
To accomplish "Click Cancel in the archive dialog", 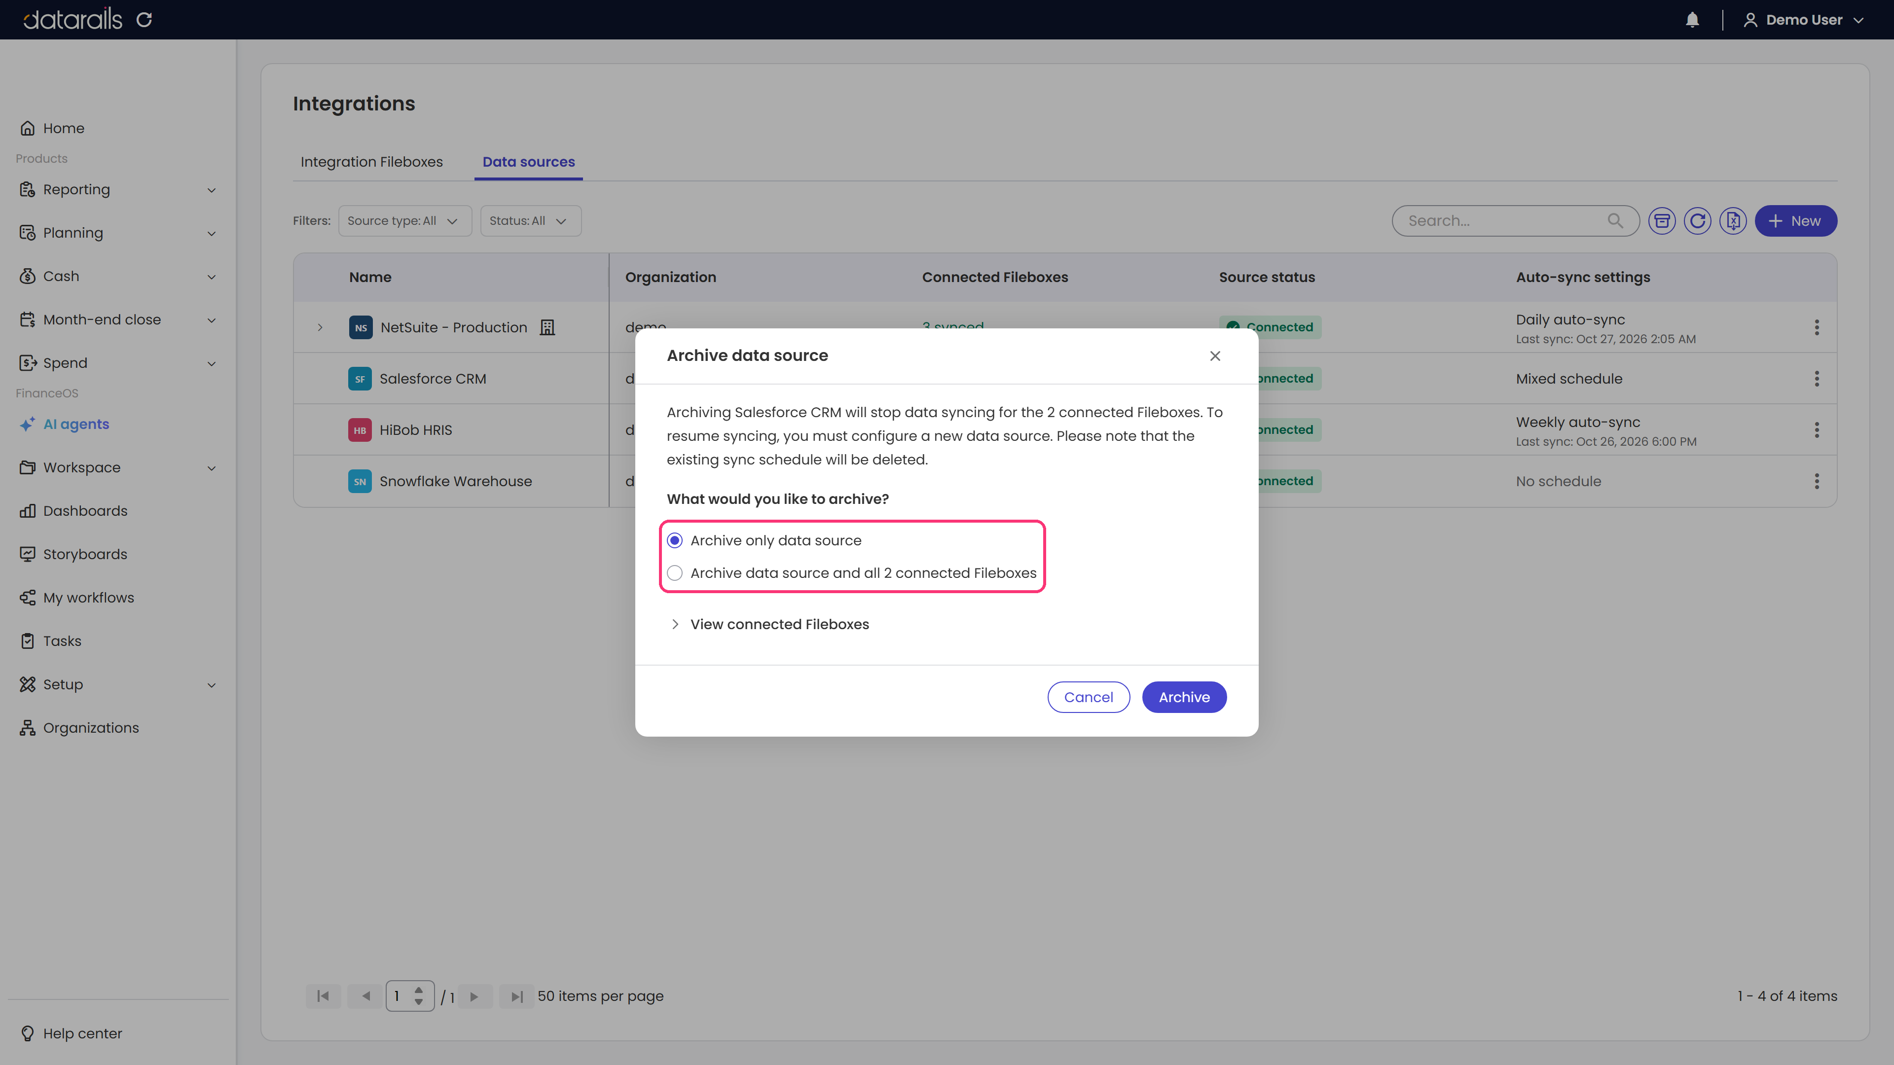I will [x=1088, y=697].
